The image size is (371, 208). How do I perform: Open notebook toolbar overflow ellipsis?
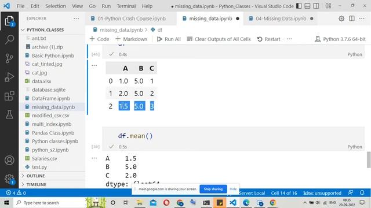(289, 39)
